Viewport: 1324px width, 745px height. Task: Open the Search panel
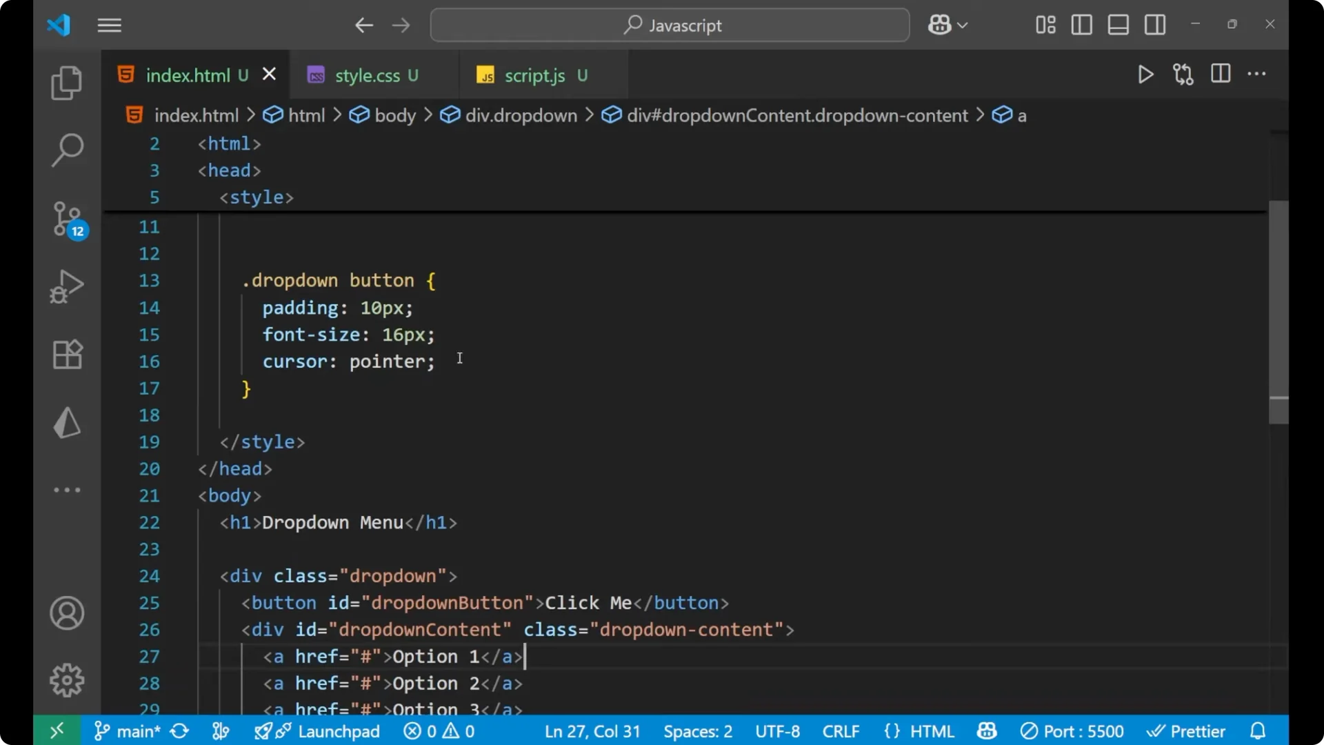click(66, 150)
